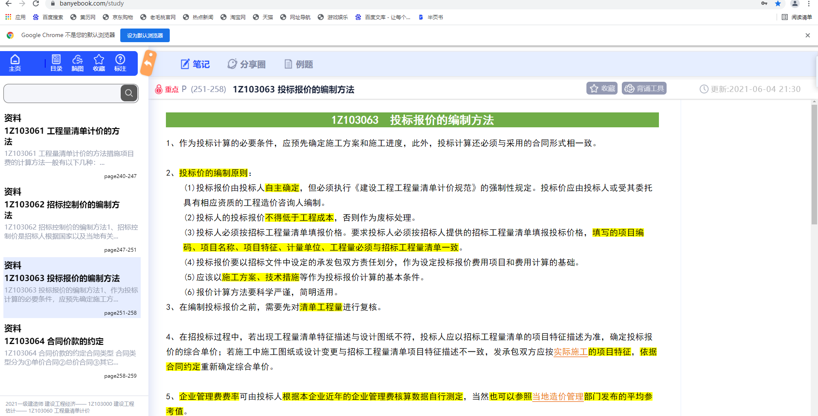
Task: Click the 实际施工 underlined link
Action: pos(571,352)
